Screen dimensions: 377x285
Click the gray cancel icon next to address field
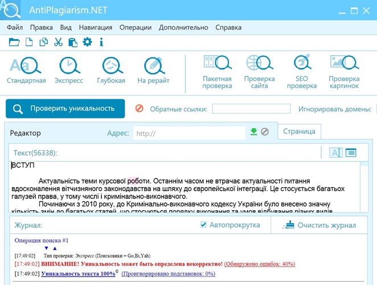pyautogui.click(x=265, y=132)
